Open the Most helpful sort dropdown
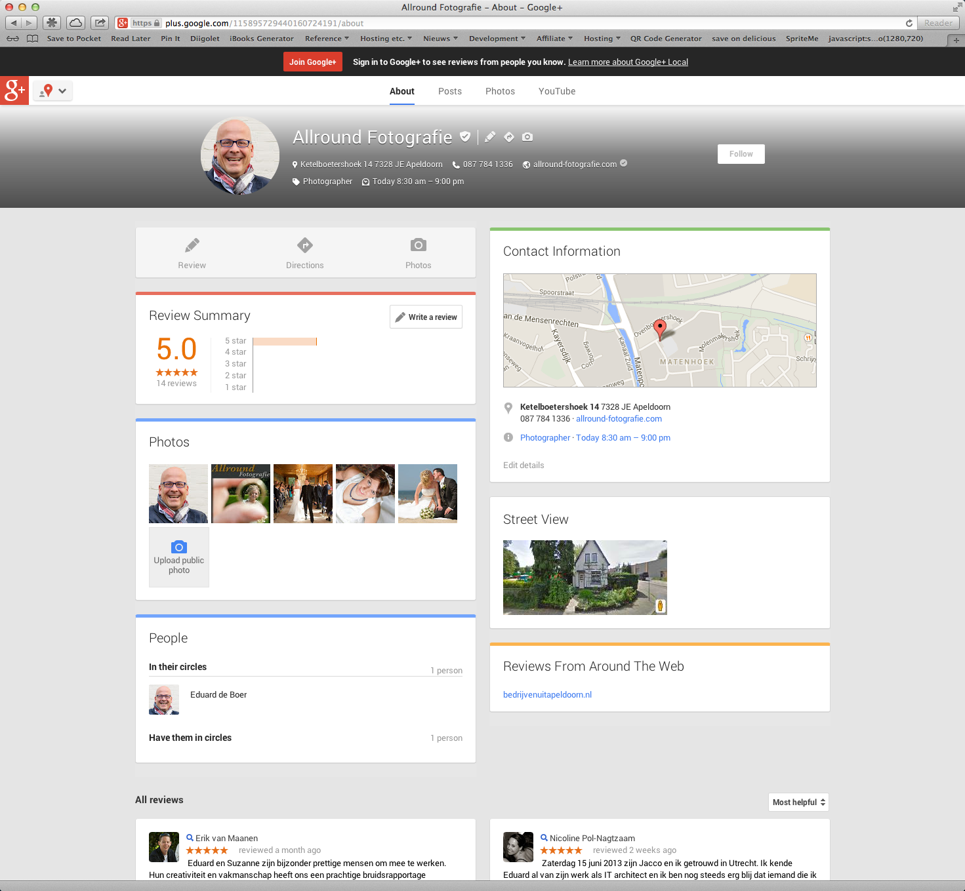The image size is (965, 891). click(798, 802)
